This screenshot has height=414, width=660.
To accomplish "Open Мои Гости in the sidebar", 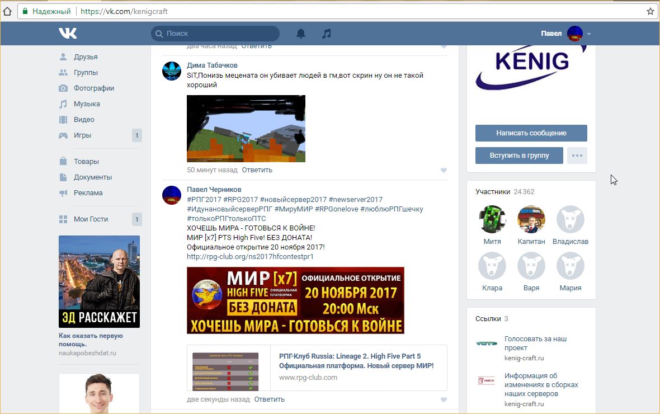I will [91, 219].
